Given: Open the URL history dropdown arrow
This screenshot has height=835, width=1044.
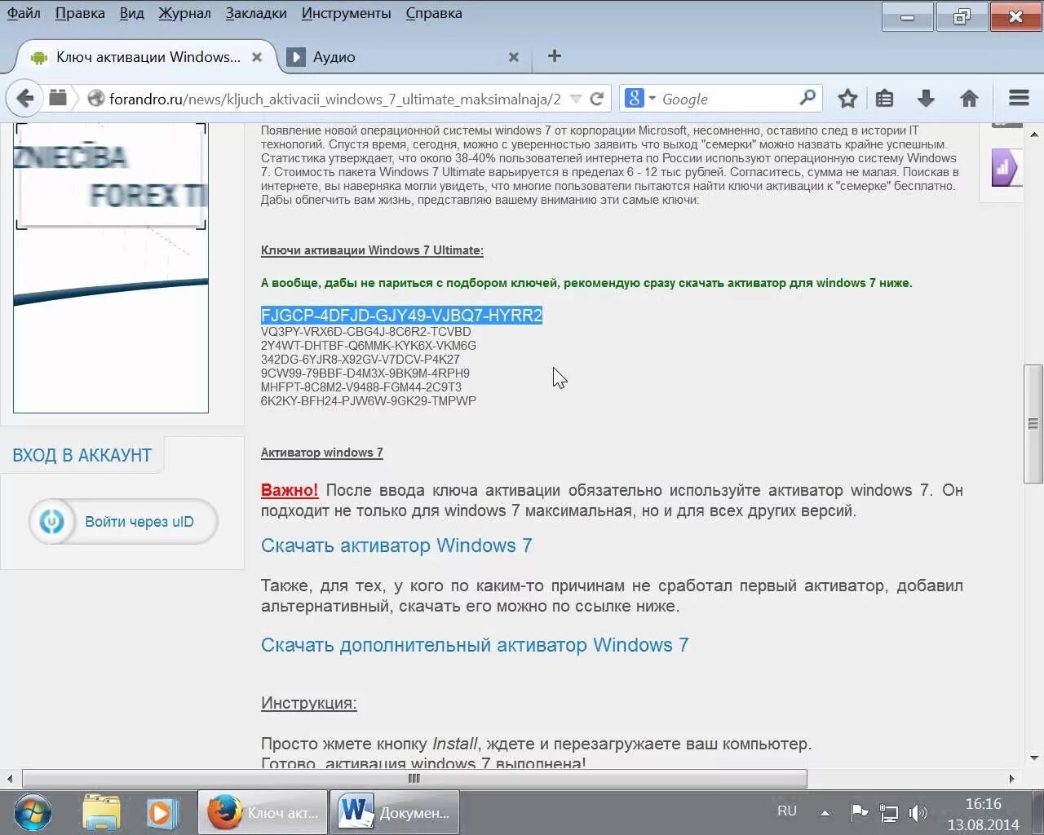Looking at the screenshot, I should click(576, 99).
